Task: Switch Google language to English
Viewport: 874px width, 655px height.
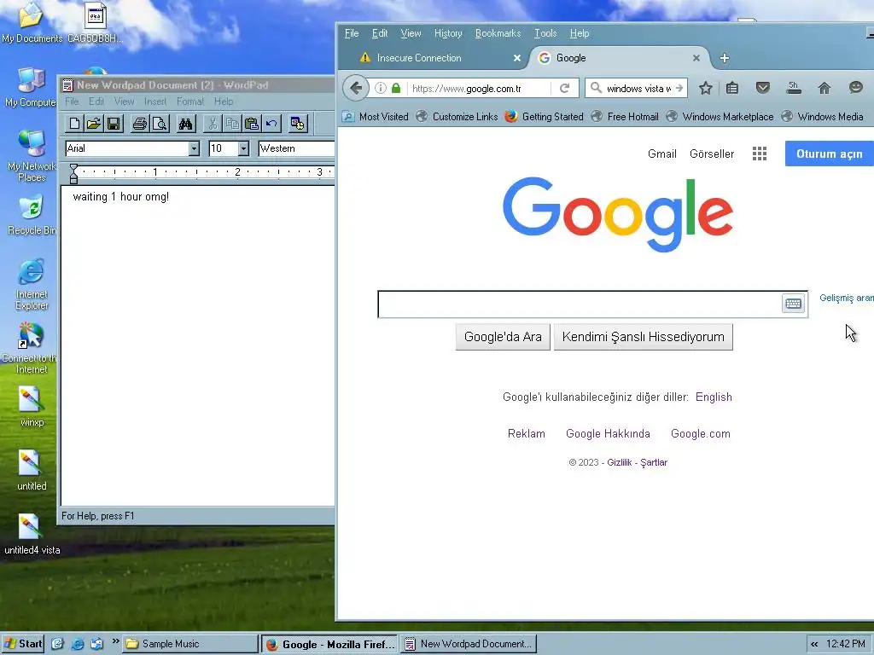Action: click(x=714, y=397)
